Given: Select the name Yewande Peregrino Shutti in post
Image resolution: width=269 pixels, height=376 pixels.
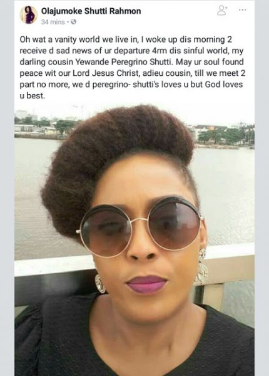Looking at the screenshot, I should click(124, 62).
